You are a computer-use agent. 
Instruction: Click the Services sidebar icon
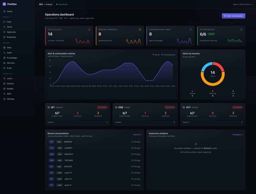pos(4,63)
